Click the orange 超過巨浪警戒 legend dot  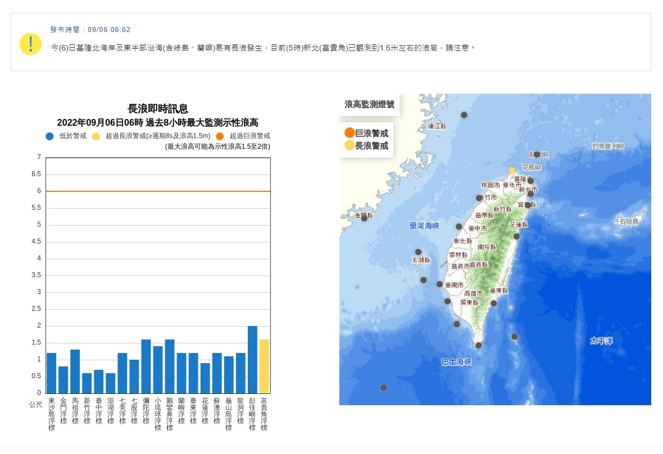pyautogui.click(x=220, y=136)
